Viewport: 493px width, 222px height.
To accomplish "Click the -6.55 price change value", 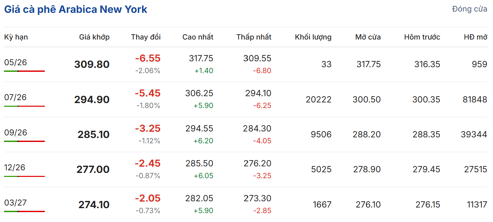I will (148, 59).
